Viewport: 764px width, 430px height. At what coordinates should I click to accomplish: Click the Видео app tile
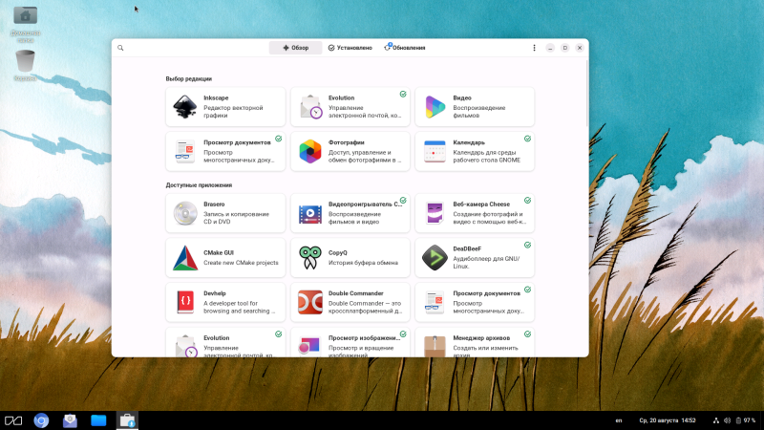click(x=475, y=107)
